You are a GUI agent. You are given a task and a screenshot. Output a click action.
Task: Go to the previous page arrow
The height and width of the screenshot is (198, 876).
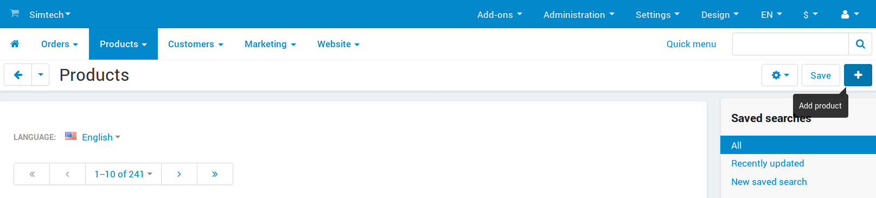(68, 174)
